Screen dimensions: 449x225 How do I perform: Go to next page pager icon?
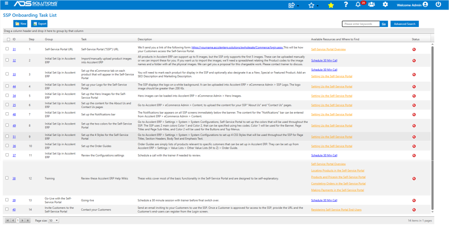(23, 221)
